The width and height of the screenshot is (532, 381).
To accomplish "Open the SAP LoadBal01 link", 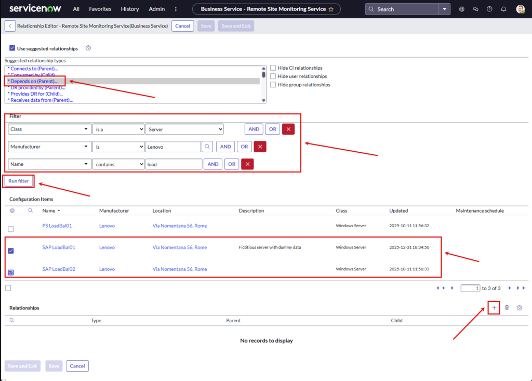I will pyautogui.click(x=59, y=247).
